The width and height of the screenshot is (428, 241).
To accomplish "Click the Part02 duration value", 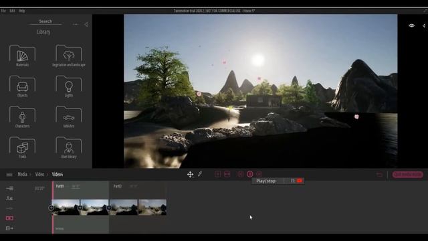I will 134,186.
